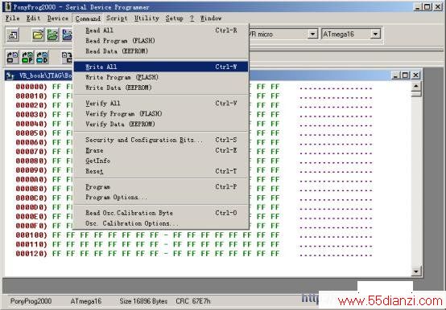Click the green Open Program File icon
Screen dimensions: 446x310
(52, 35)
